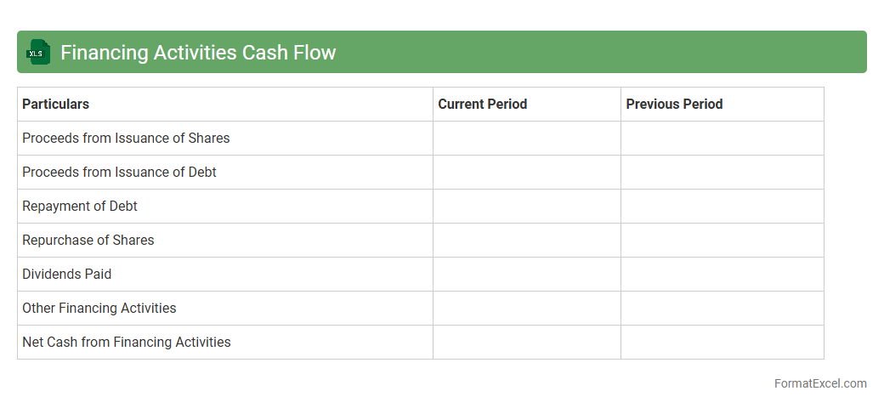Click the Net Cash from Financing Activities label
This screenshot has height=408, width=884.
[x=127, y=343]
